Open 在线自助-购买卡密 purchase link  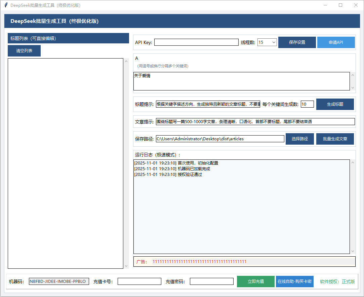click(294, 282)
